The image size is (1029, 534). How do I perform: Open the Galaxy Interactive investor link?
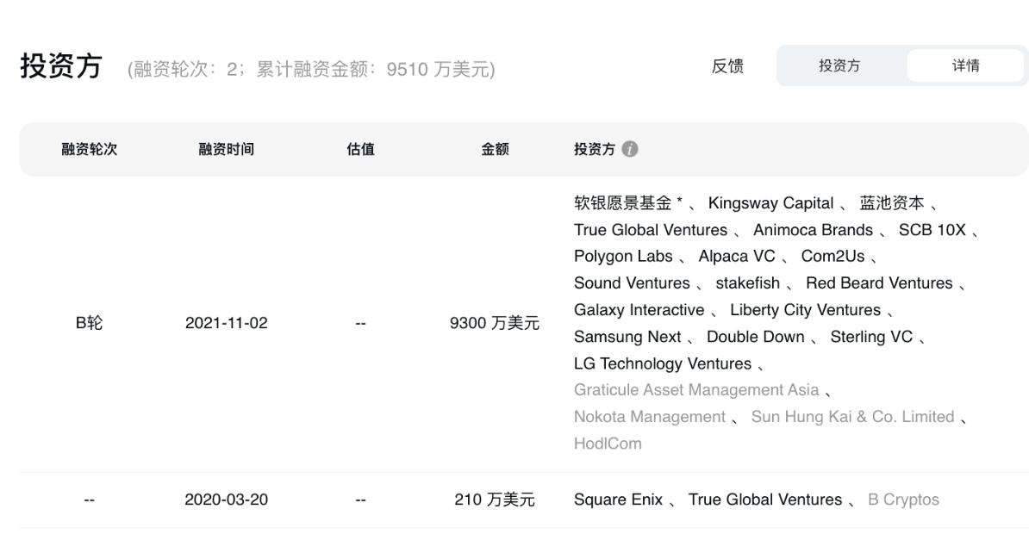639,310
